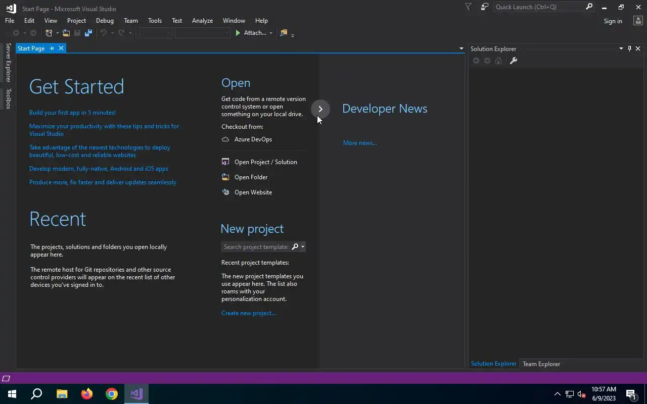647x404 pixels.
Task: Expand the Undo history dropdown arrow
Action: pos(112,33)
